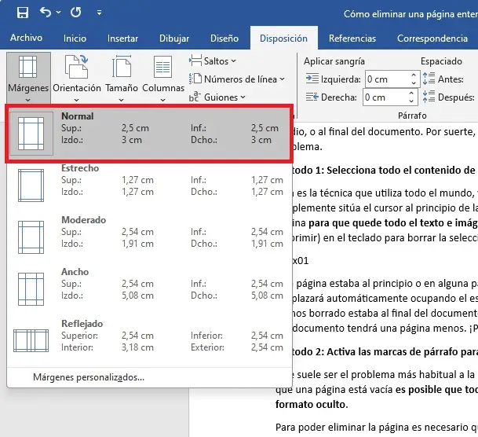Click the spacing Después icon
The width and height of the screenshot is (478, 437).
tap(429, 97)
